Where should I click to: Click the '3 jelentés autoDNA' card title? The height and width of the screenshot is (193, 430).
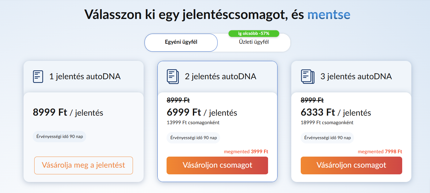point(356,76)
